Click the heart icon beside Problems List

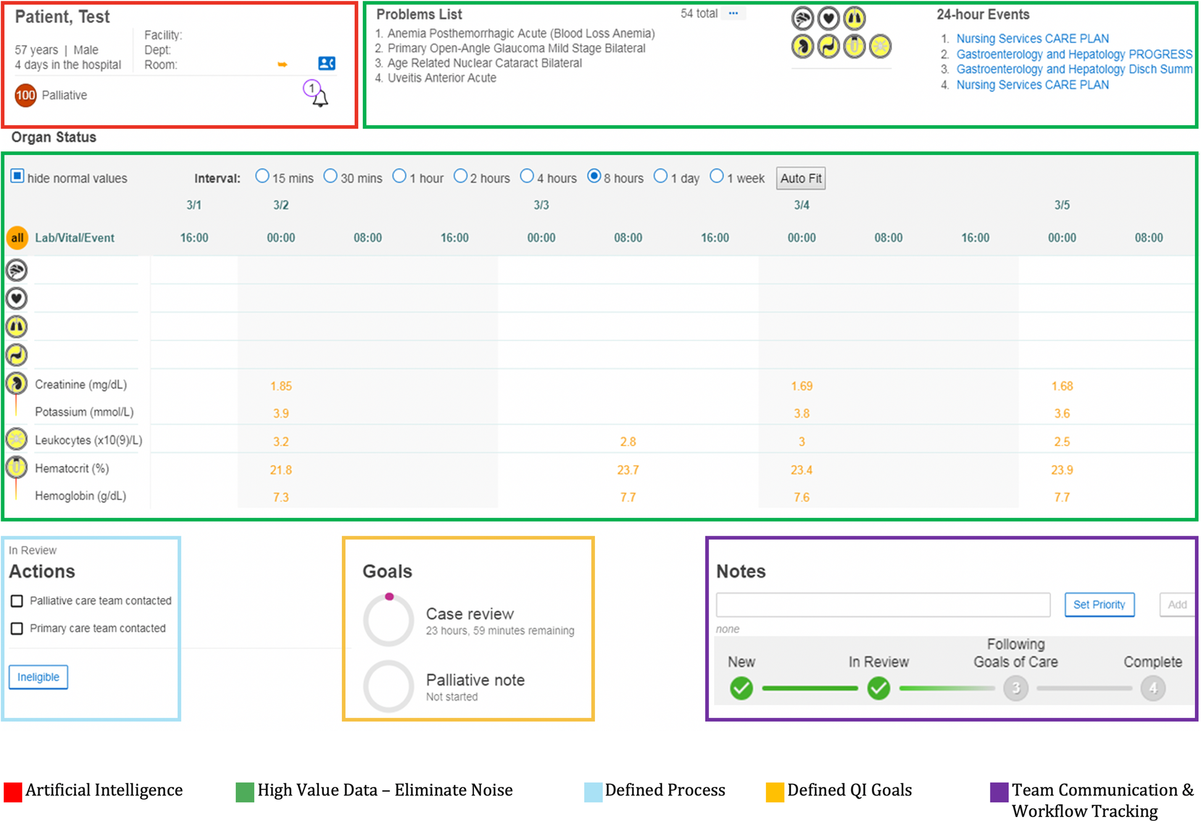(x=828, y=19)
